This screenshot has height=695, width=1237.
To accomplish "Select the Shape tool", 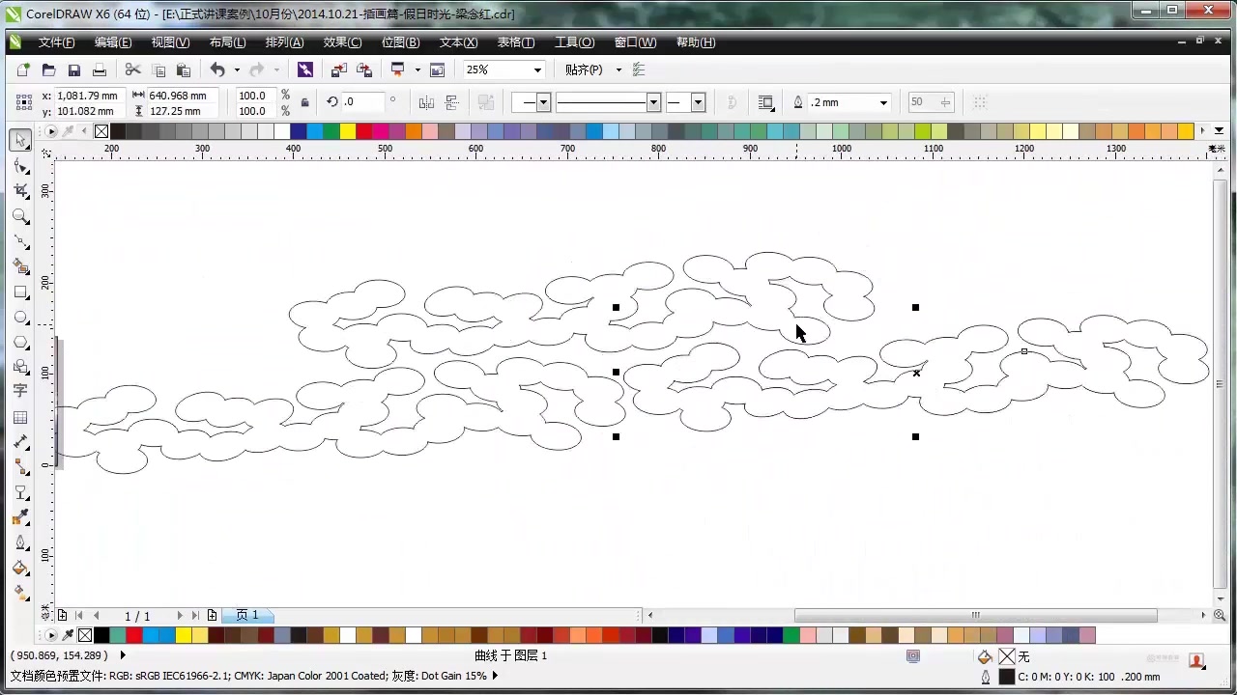I will pos(21,165).
